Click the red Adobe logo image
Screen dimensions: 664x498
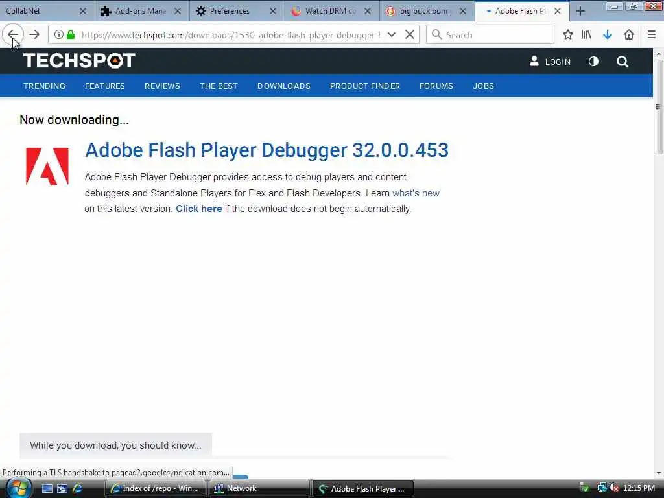point(47,166)
